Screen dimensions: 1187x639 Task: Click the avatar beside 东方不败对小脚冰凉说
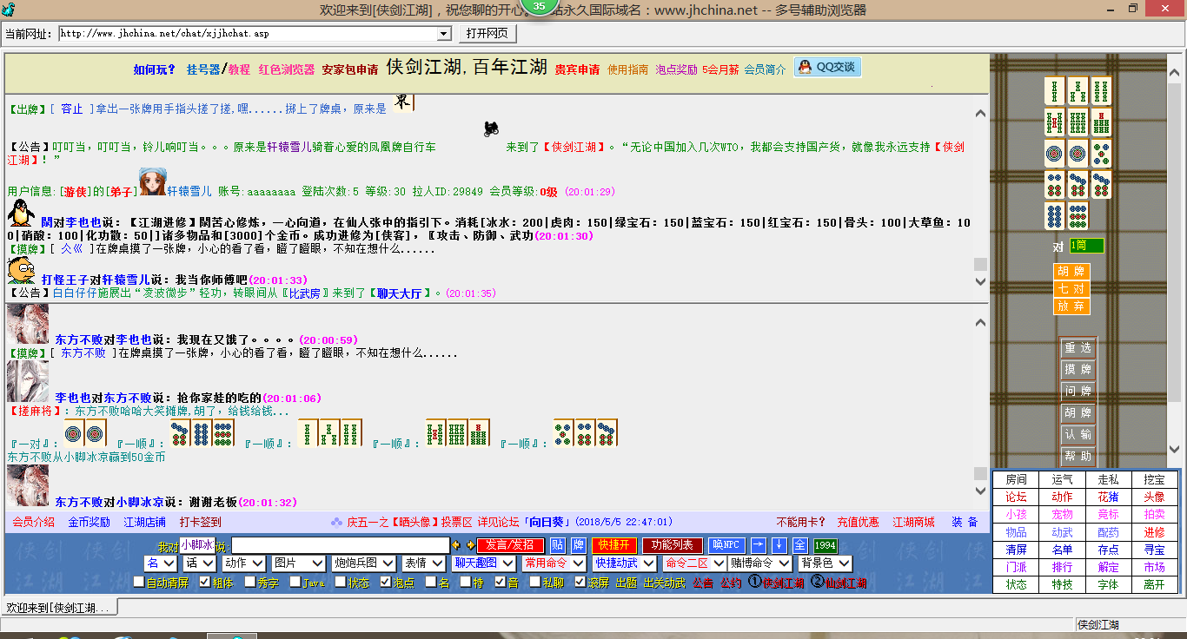28,486
